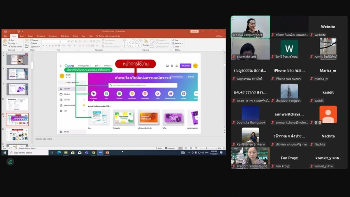Select Bensiya Panpunyadet's video tile in Zoom

coord(250,27)
